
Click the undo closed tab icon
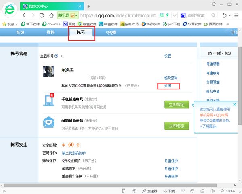(x=224, y=15)
